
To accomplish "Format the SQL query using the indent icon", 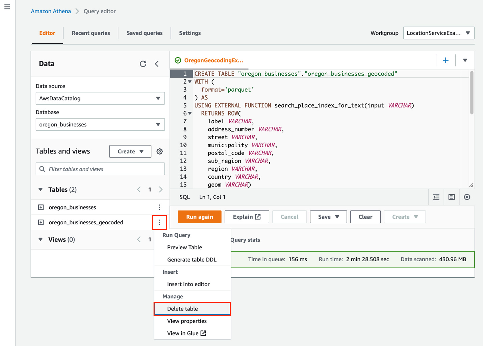I will coord(436,197).
